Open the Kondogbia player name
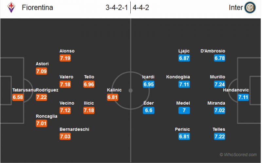This screenshot has width=262, height=163. click(178, 77)
